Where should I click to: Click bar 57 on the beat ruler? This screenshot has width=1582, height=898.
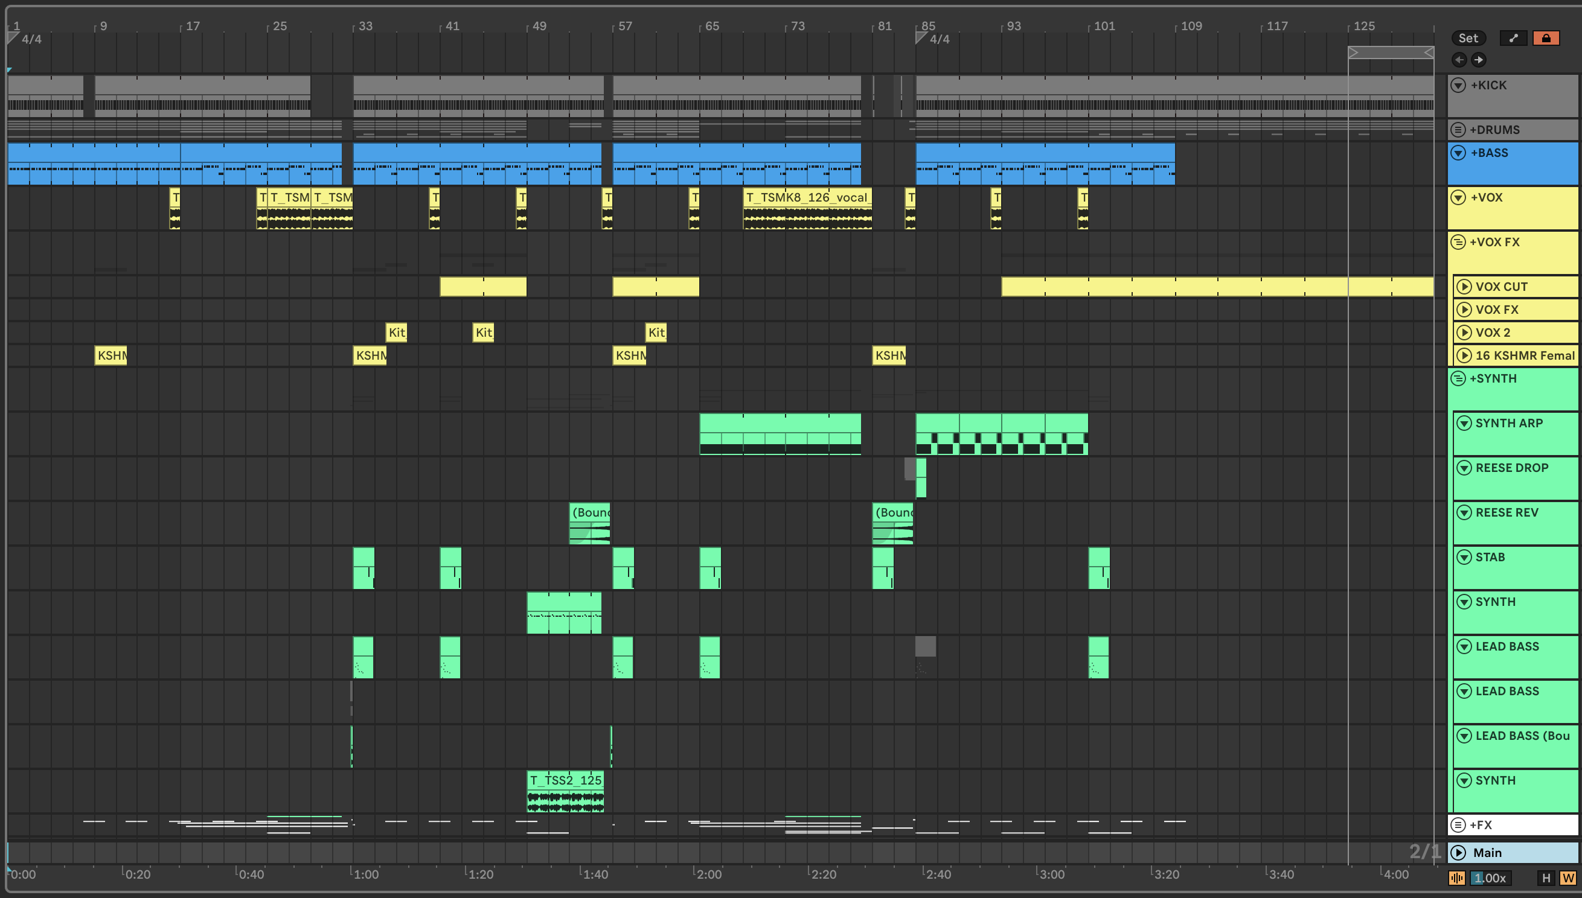click(x=625, y=26)
